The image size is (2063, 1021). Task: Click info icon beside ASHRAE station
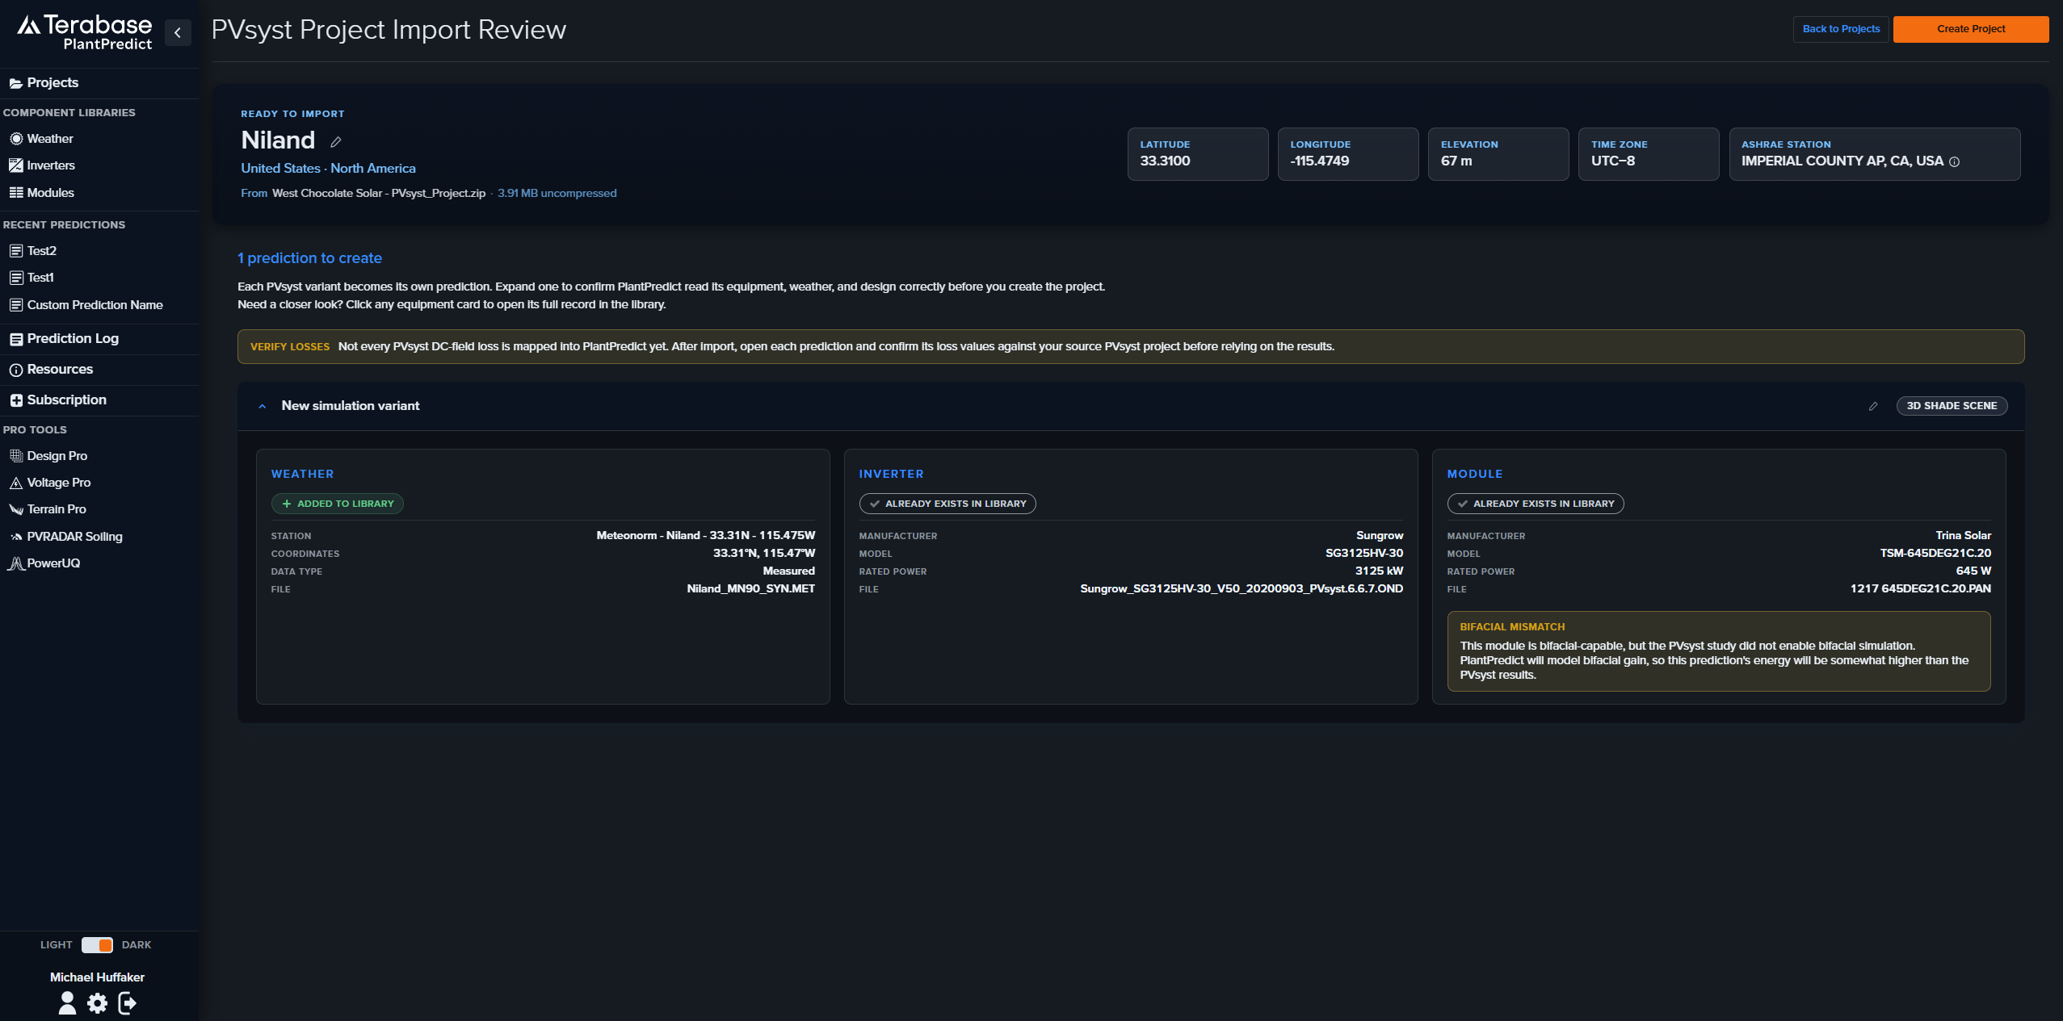1954,161
